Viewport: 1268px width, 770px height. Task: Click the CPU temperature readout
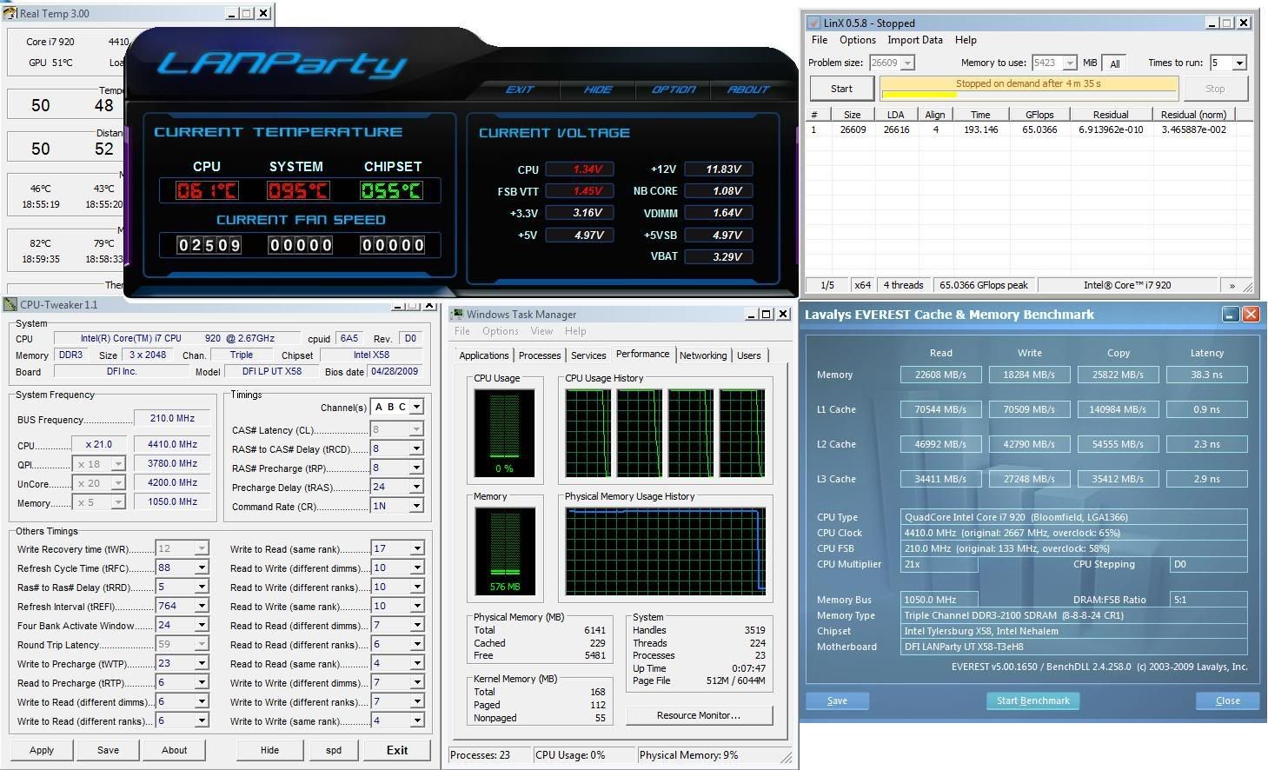click(x=207, y=190)
